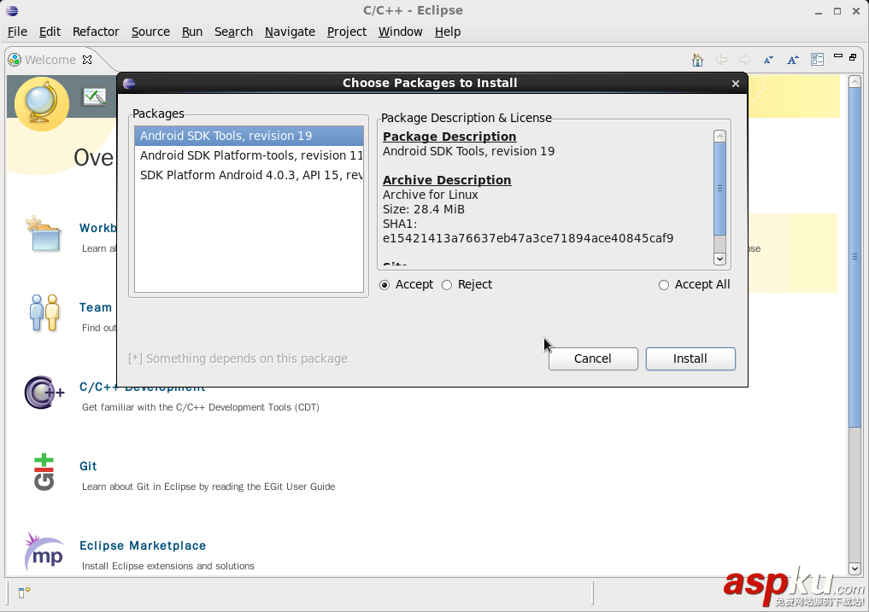
Task: Click the Size: 28.4 MiB text
Action: click(x=424, y=209)
